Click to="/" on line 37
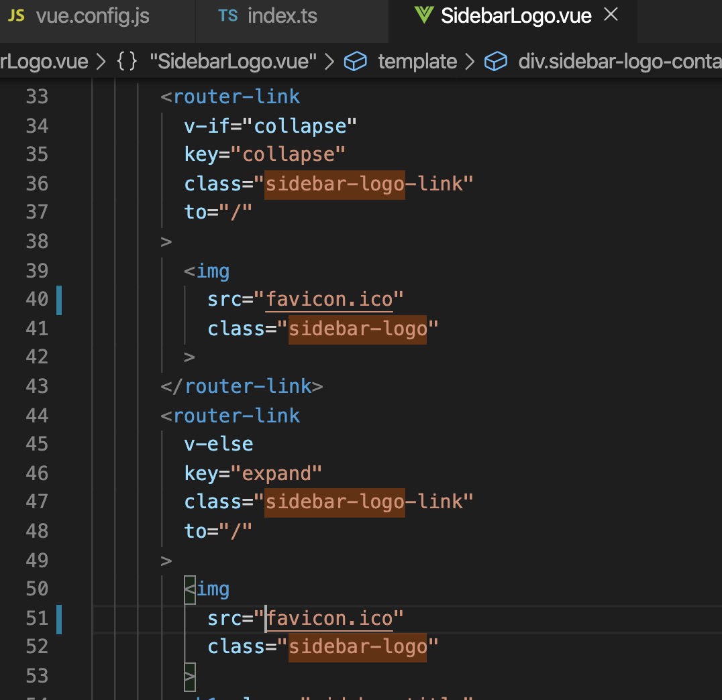Image resolution: width=722 pixels, height=700 pixels. (218, 213)
